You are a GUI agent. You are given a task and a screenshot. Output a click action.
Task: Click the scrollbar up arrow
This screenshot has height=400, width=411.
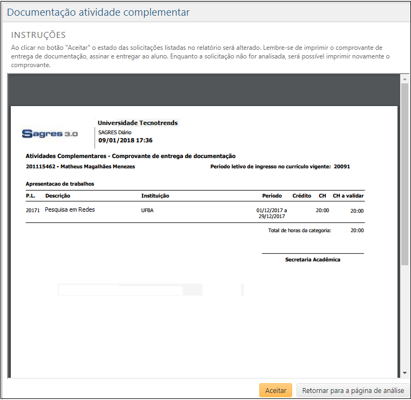(x=405, y=79)
